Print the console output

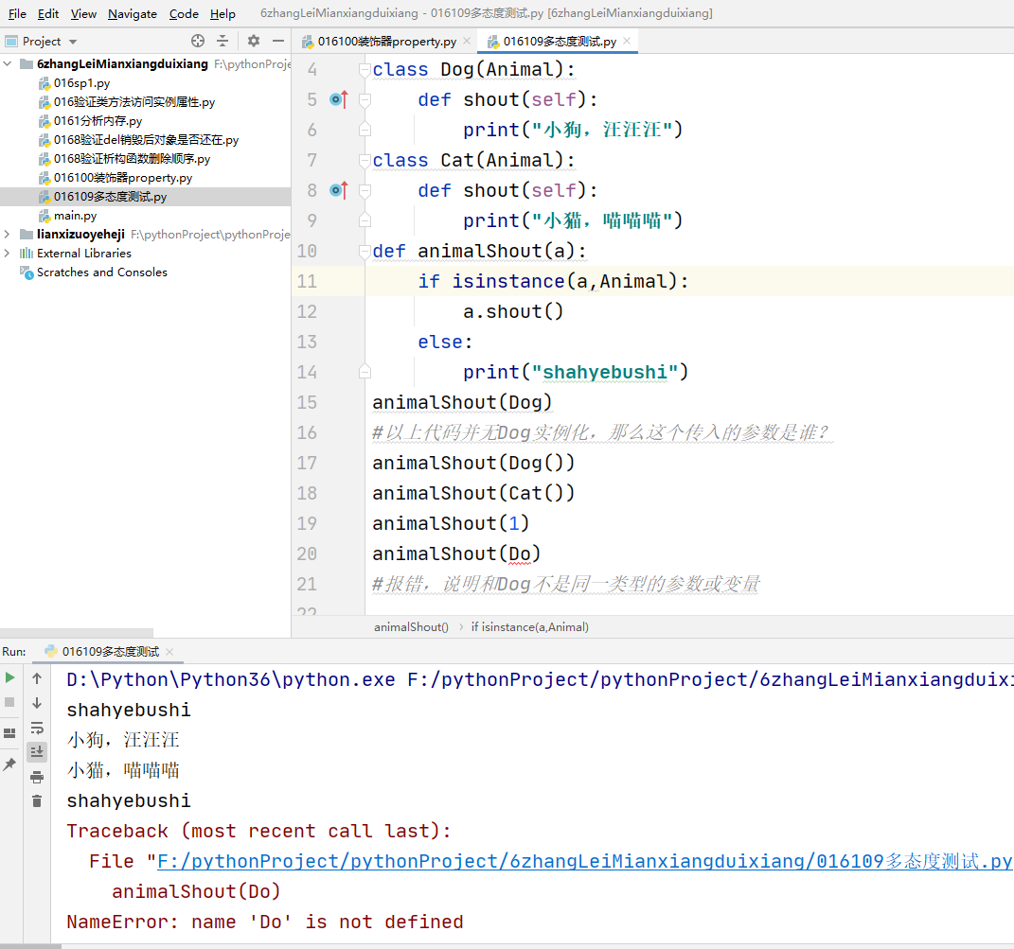point(37,777)
